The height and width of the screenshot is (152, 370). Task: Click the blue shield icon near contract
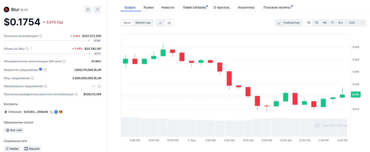click(56, 112)
